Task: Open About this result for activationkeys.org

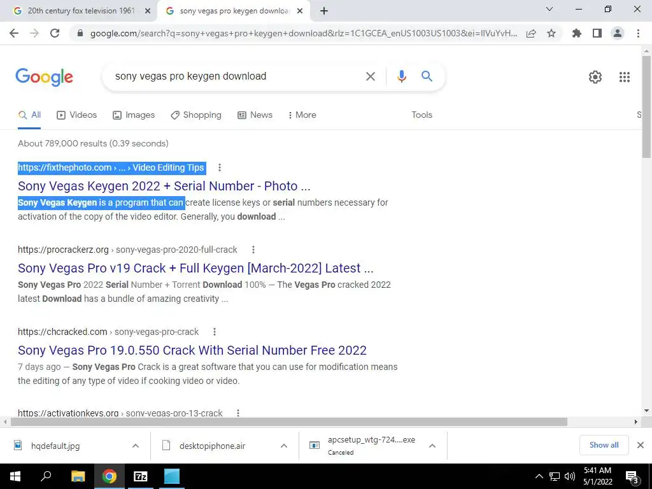Action: [x=238, y=413]
